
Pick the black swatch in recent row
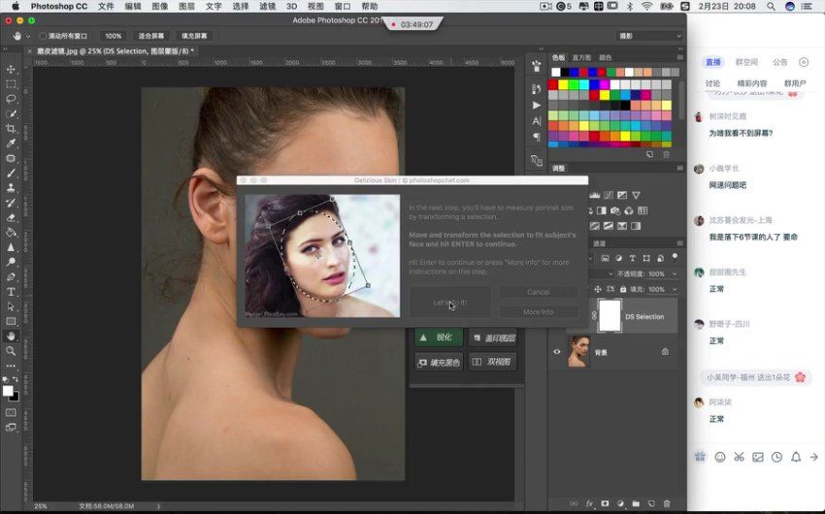(565, 72)
